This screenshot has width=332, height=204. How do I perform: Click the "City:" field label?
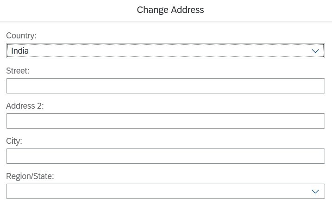[14, 141]
